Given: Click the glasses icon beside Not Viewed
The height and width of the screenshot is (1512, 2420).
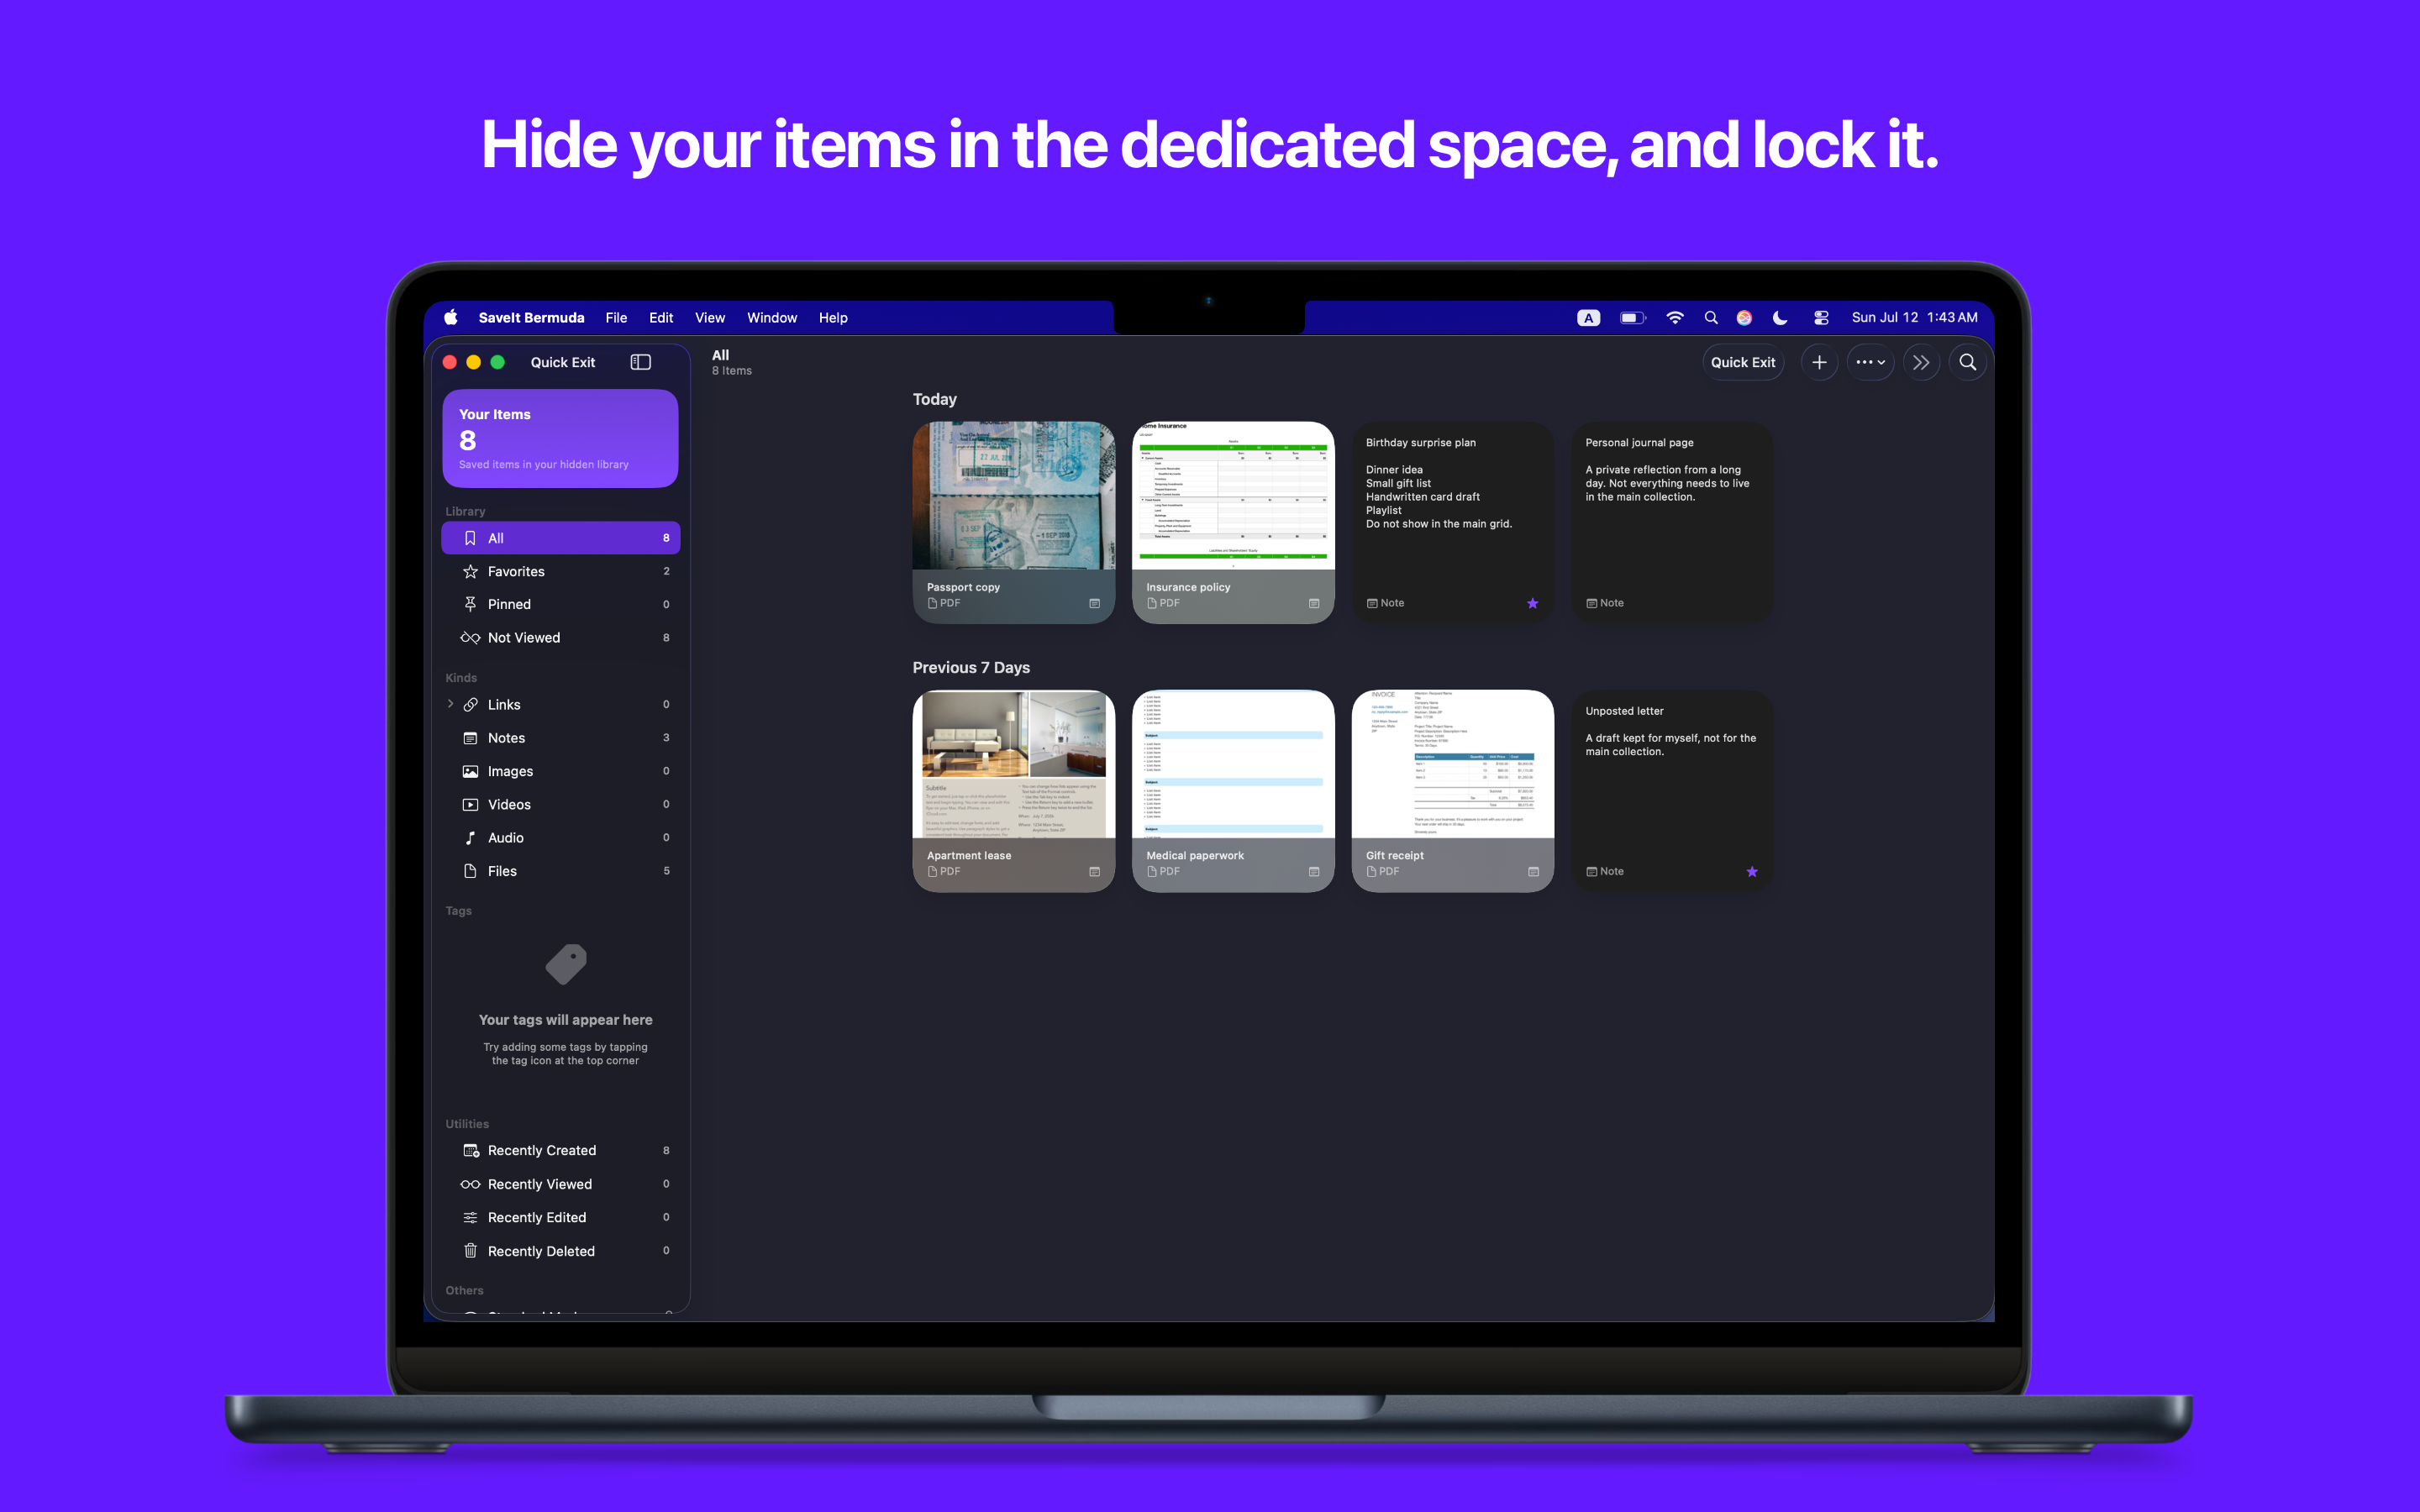Looking at the screenshot, I should [x=470, y=637].
